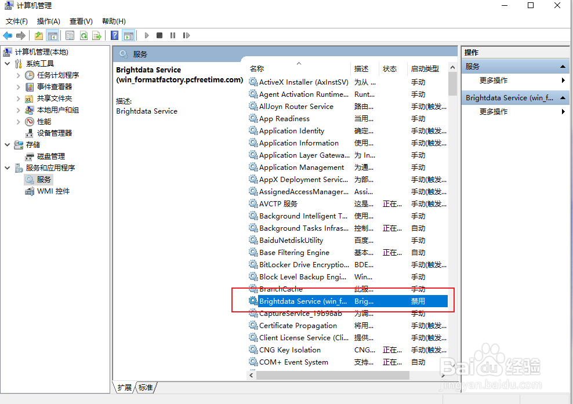Select BranchCache service row
Image resolution: width=573 pixels, height=404 pixels.
click(347, 289)
